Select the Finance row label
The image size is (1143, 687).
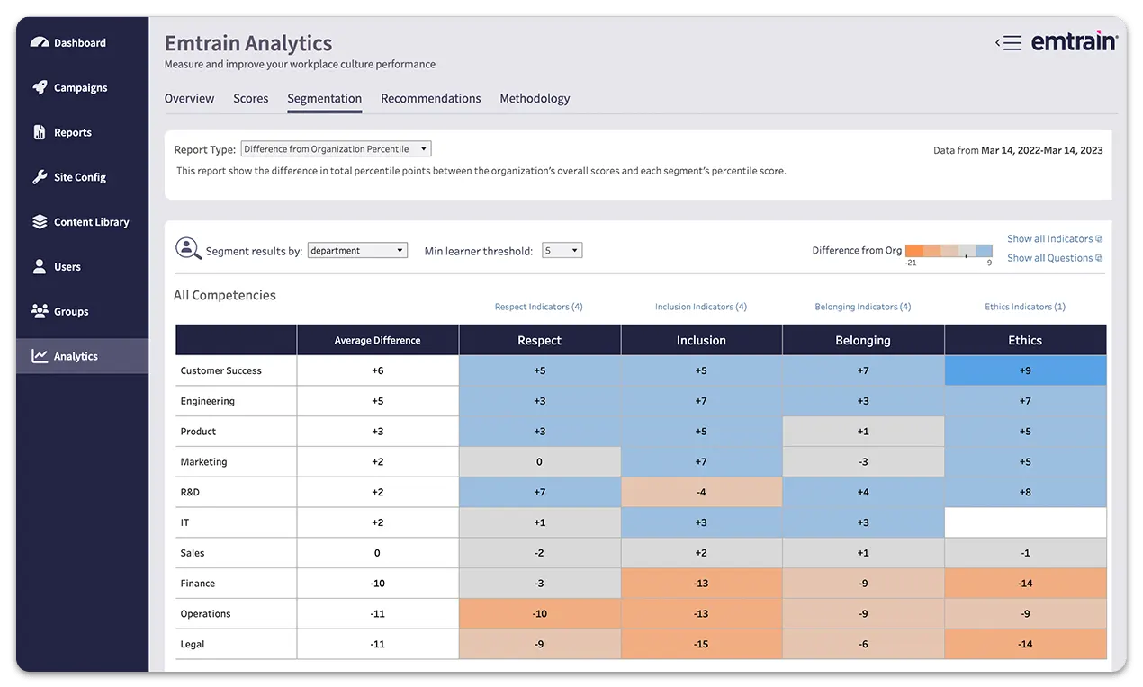[198, 584]
